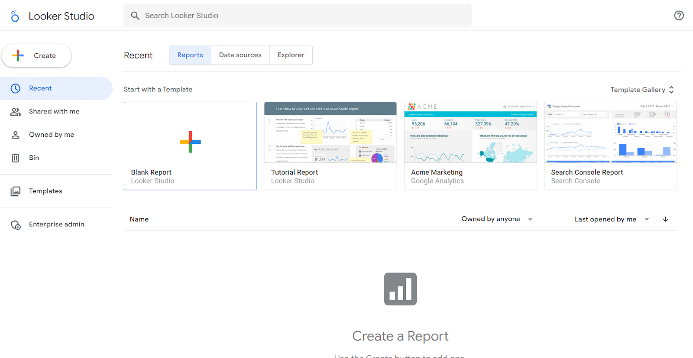Screen dimensions: 693x358
Task: Click the Template Gallery expand arrows
Action: pos(671,90)
